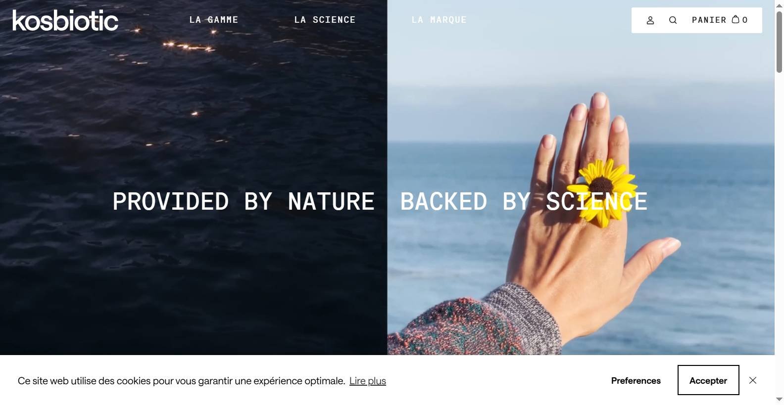Click the search magnifier icon
The image size is (784, 405).
point(673,20)
